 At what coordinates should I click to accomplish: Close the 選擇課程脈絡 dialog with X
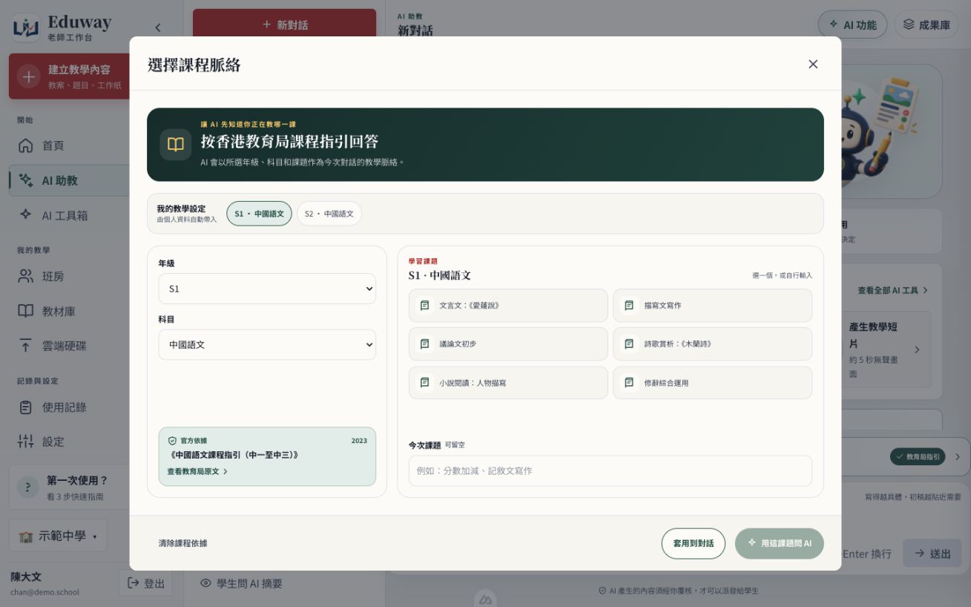[813, 64]
